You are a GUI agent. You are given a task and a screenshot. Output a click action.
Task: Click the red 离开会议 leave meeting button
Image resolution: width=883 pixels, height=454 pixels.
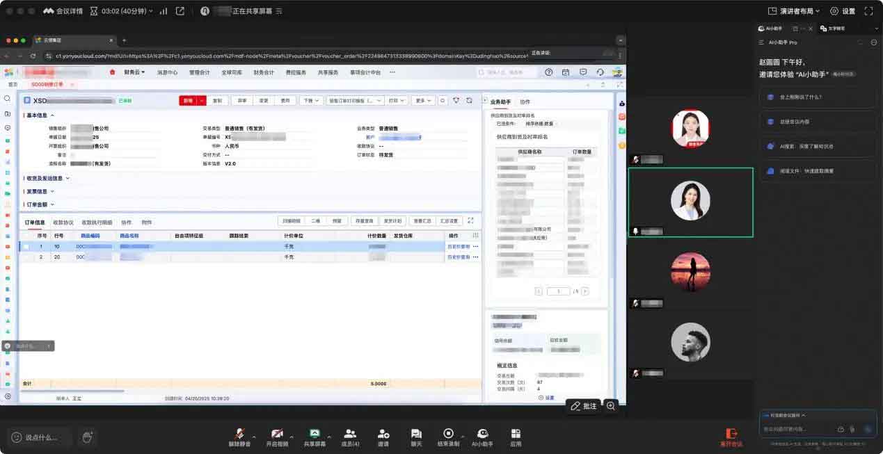coord(731,436)
